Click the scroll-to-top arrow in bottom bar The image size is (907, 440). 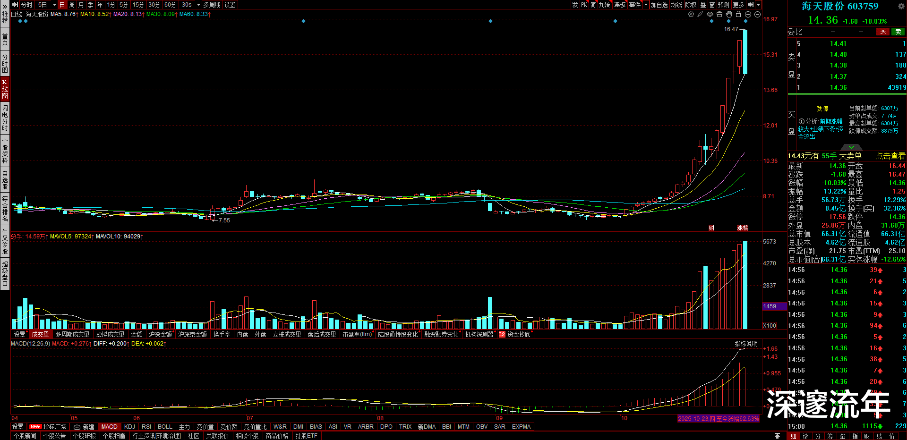coord(777,436)
